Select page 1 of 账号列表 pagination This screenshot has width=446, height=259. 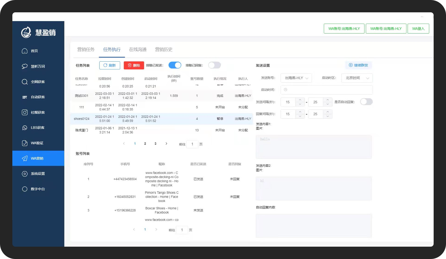pyautogui.click(x=145, y=229)
